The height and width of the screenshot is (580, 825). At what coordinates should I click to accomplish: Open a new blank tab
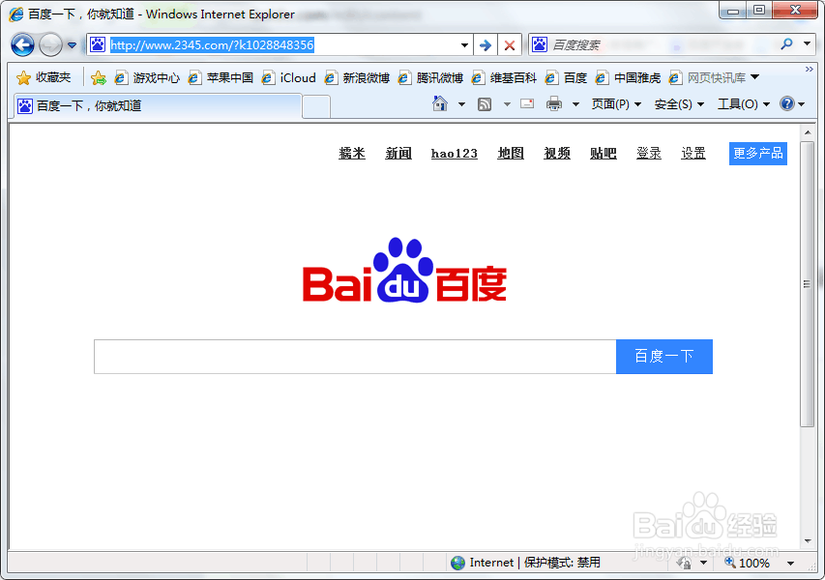click(316, 107)
